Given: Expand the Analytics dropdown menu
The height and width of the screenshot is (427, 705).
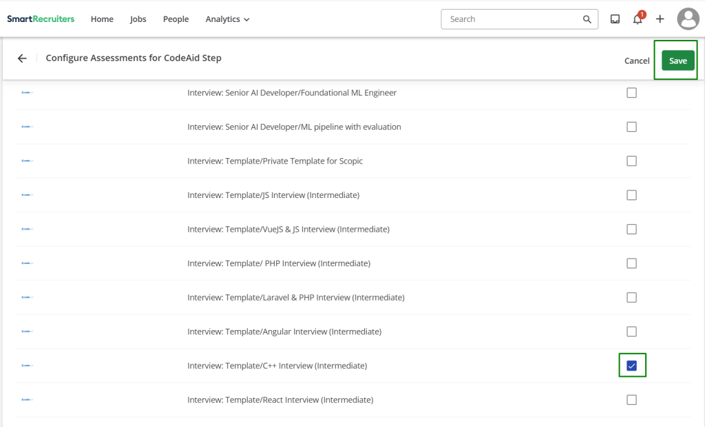Looking at the screenshot, I should point(227,19).
